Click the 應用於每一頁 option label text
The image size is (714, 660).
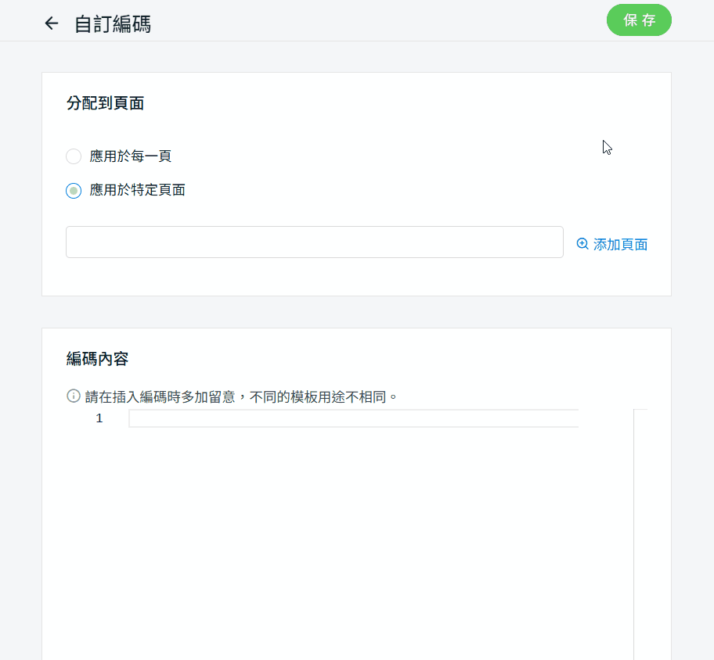(131, 156)
